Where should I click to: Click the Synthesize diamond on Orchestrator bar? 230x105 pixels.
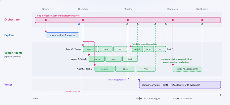(x=202, y=20)
